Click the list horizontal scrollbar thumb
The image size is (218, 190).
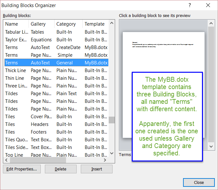[38, 160]
